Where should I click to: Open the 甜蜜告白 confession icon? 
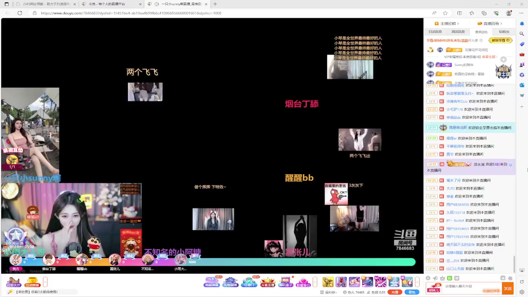pyautogui.click(x=303, y=282)
